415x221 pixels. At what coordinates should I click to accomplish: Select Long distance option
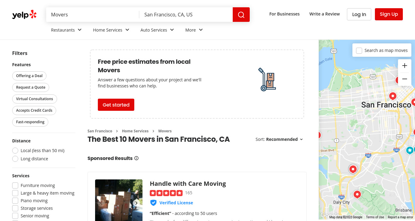tap(15, 159)
